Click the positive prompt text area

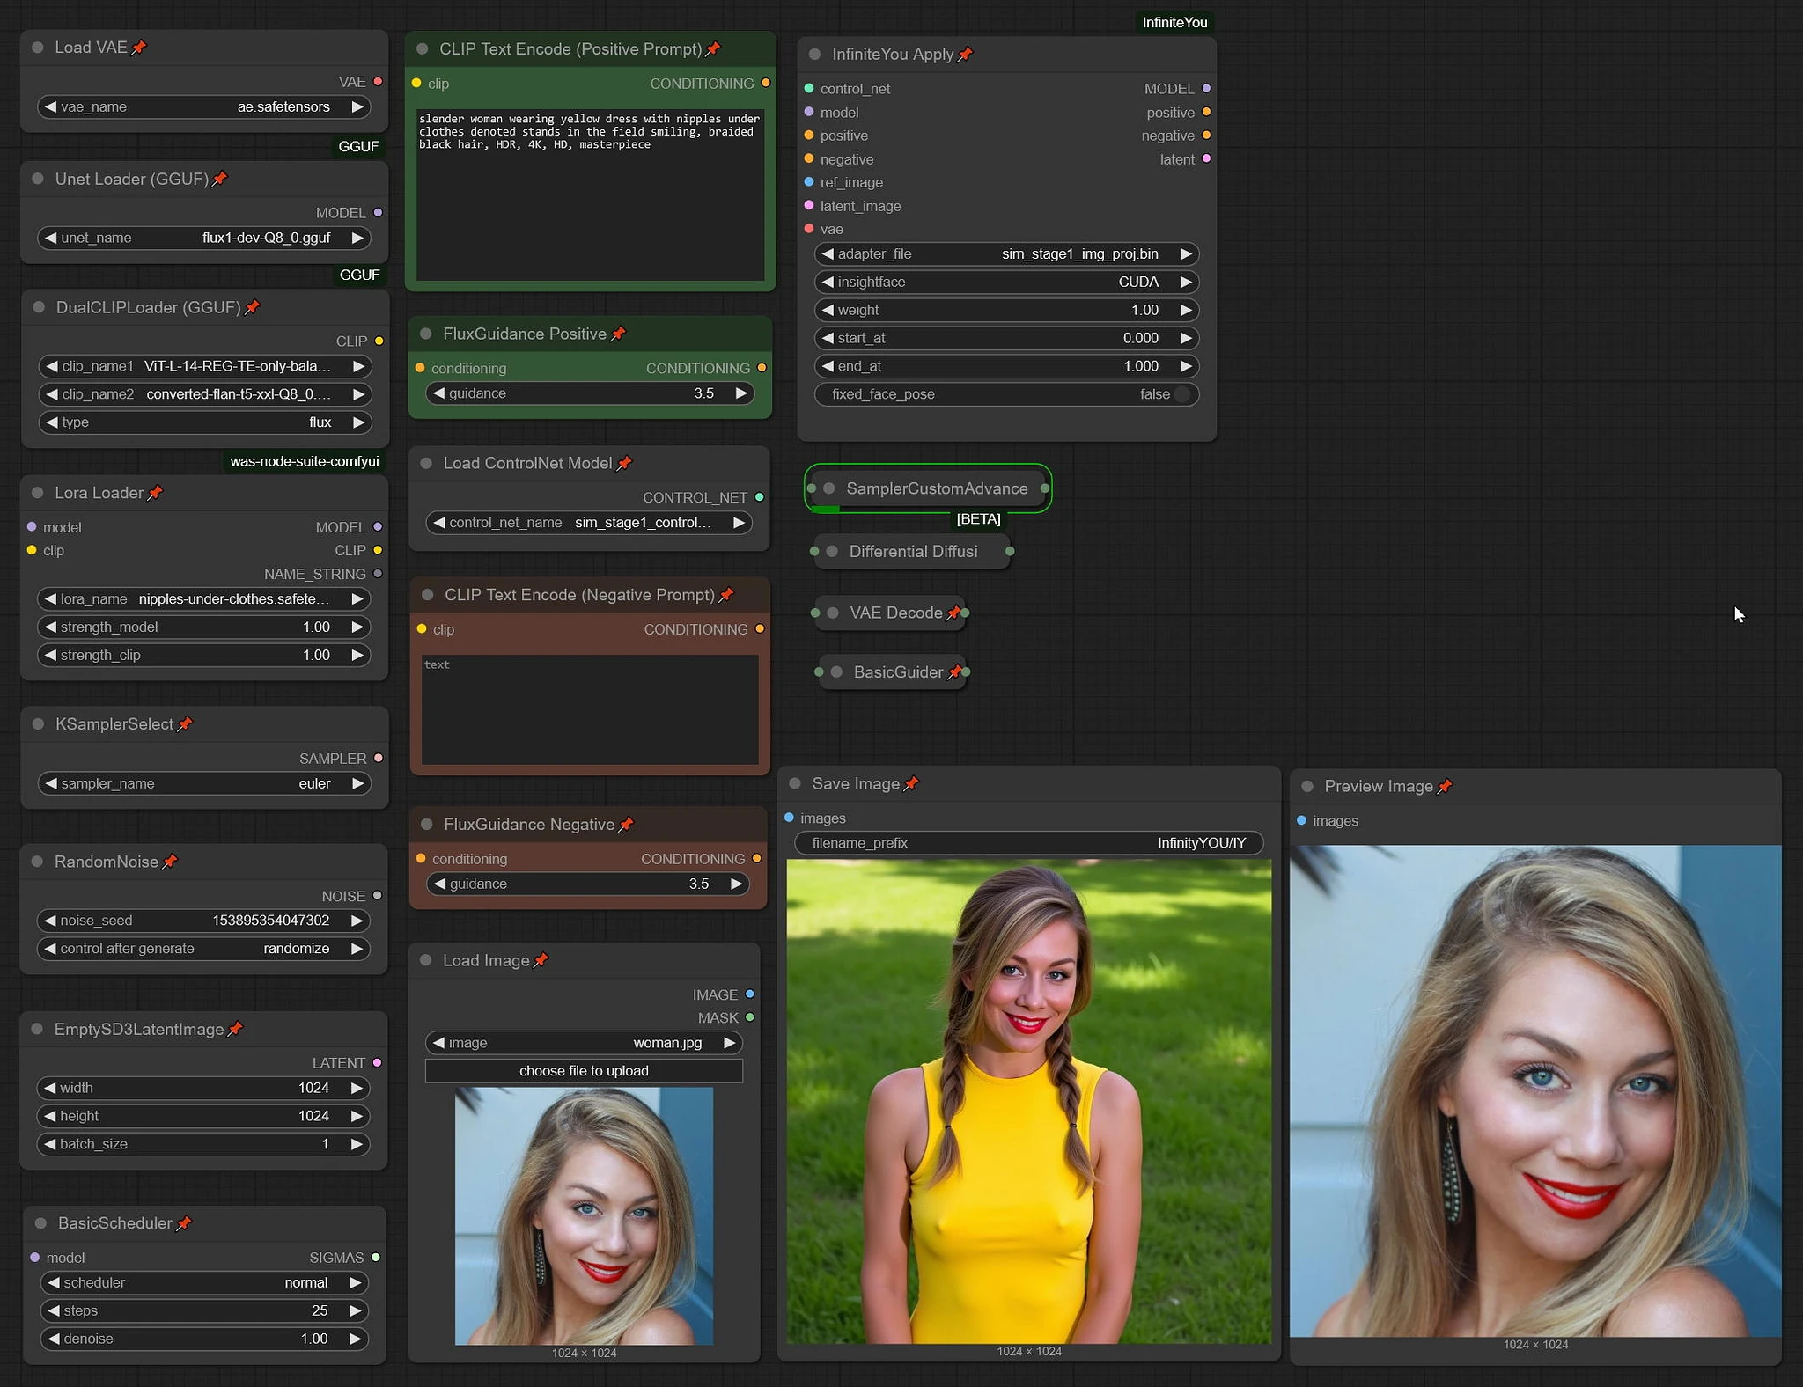590,194
